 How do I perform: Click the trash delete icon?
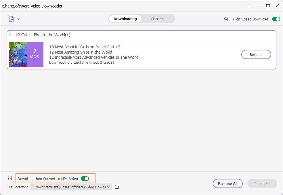click(x=226, y=19)
